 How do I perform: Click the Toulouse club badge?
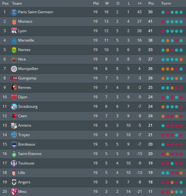[14, 163]
